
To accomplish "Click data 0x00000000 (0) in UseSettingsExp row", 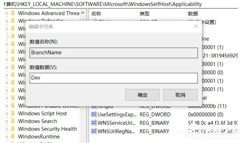I will [x=205, y=115].
